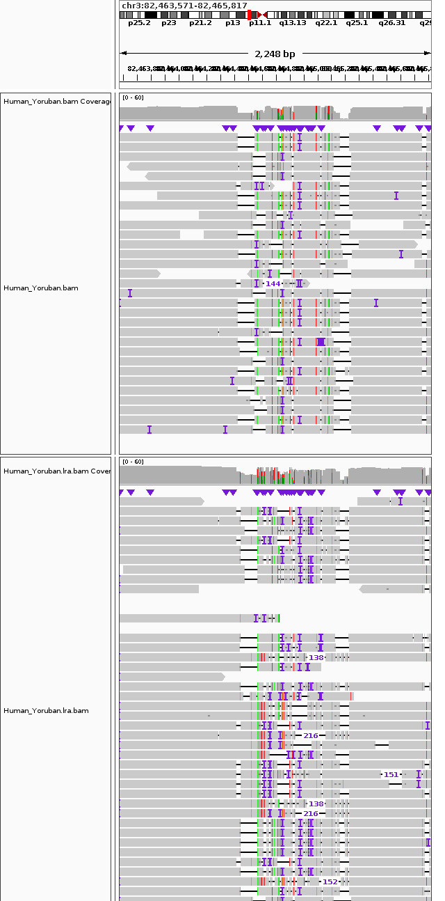The width and height of the screenshot is (445, 901).
Task: Click the red current-region box on the ideogram
Action: tap(250, 15)
